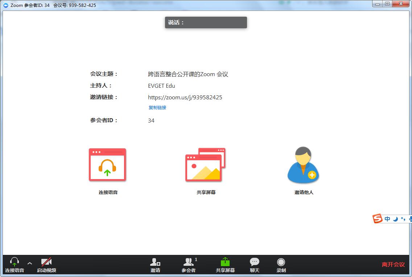Click the 主持人： label
Screen dimensions: 412x277
click(101, 86)
